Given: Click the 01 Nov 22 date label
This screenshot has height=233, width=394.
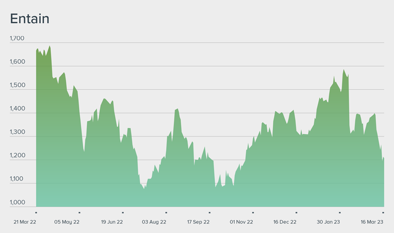Looking at the screenshot, I should click(241, 222).
